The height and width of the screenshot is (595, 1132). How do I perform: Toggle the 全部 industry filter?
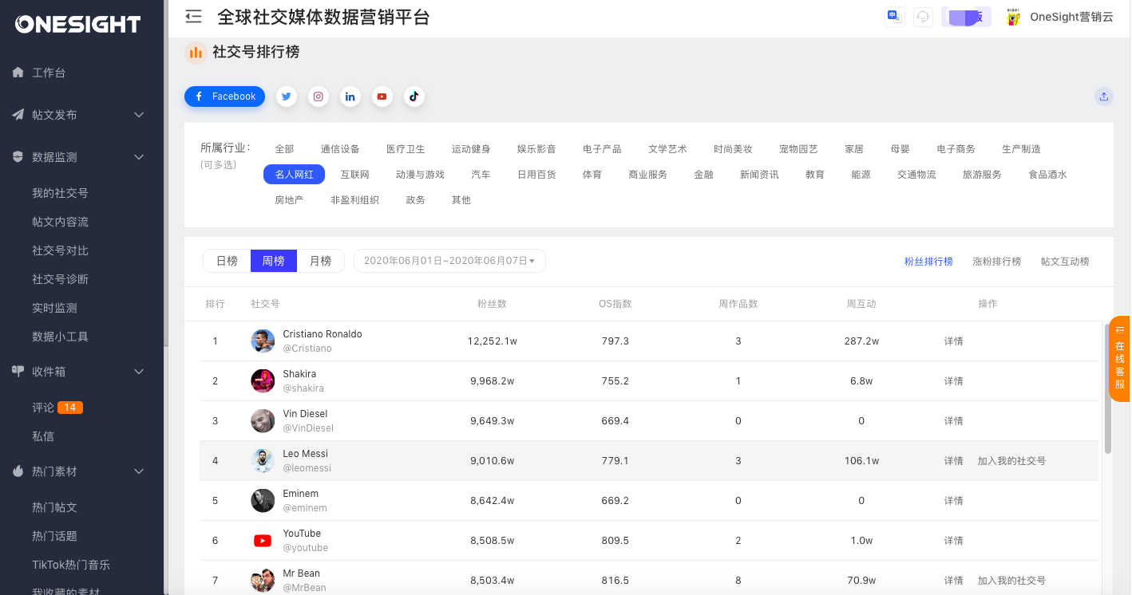[x=284, y=149]
